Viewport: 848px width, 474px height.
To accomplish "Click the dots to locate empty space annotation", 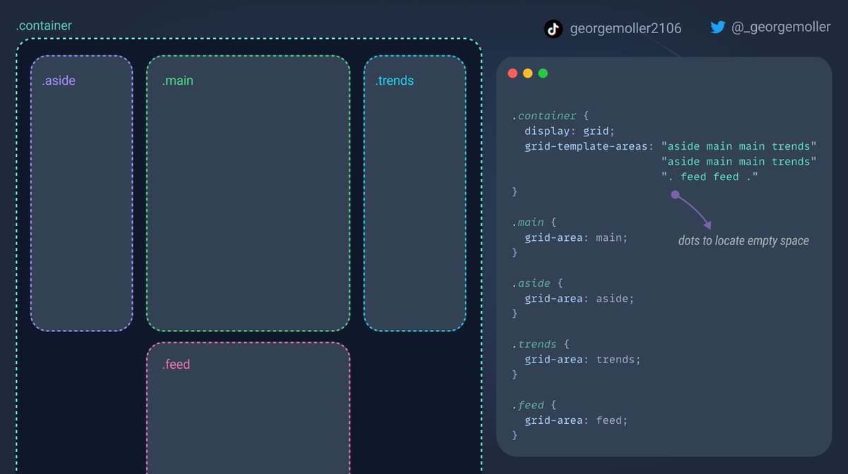I will (x=743, y=240).
